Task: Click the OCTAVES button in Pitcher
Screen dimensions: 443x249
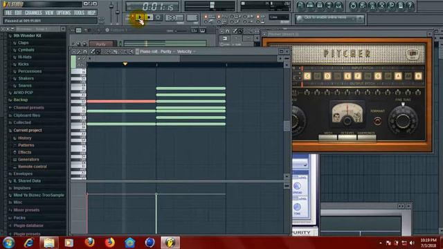Action: pyautogui.click(x=347, y=137)
